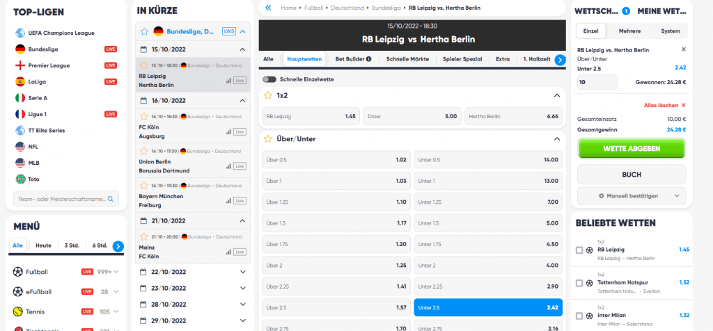713x331 pixels.
Task: Open the Bet Builder tab
Action: point(353,59)
